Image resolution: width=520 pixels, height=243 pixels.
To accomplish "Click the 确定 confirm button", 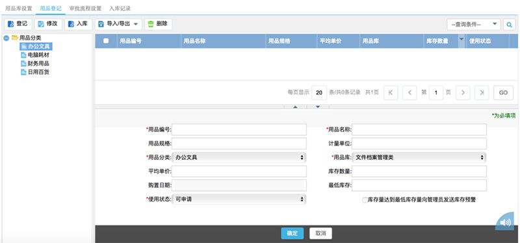I will click(x=292, y=233).
